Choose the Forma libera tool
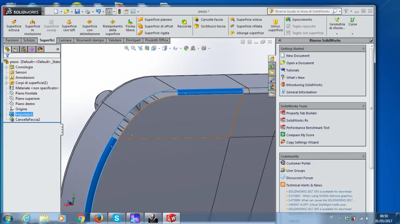Image resolution: width=400 pixels, height=224 pixels. point(130,25)
